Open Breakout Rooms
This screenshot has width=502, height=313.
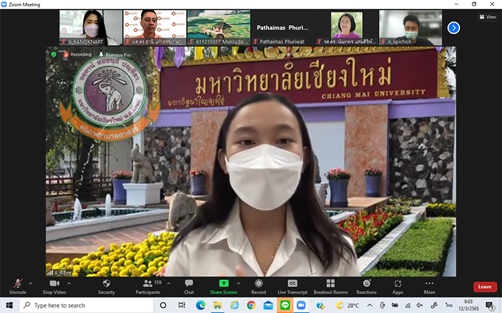331,287
